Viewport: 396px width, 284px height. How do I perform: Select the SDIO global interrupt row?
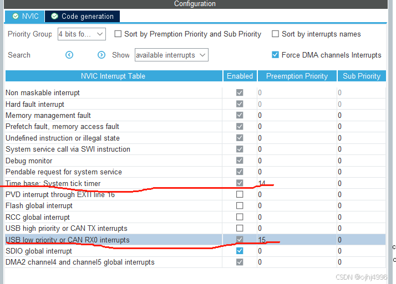click(195, 251)
